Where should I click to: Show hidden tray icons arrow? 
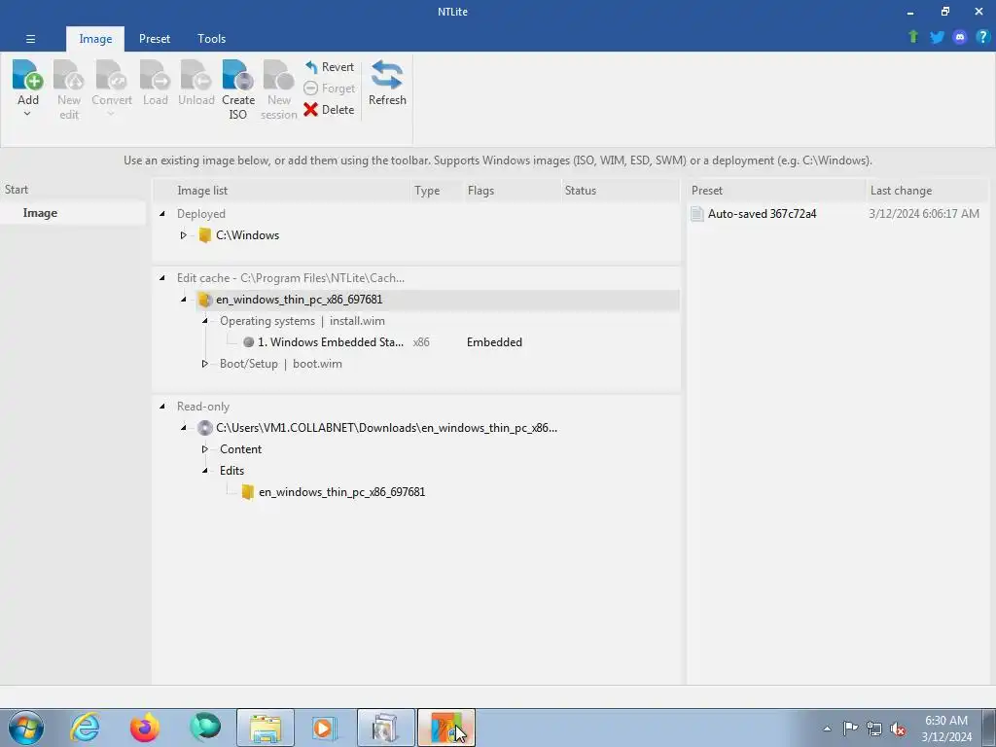tap(827, 729)
